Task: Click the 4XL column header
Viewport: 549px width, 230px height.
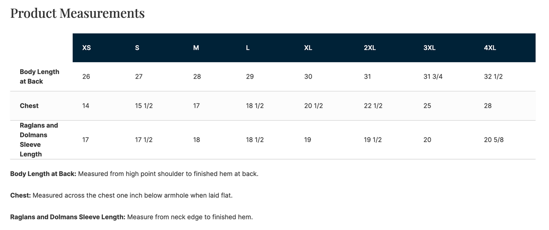Action: tap(490, 48)
